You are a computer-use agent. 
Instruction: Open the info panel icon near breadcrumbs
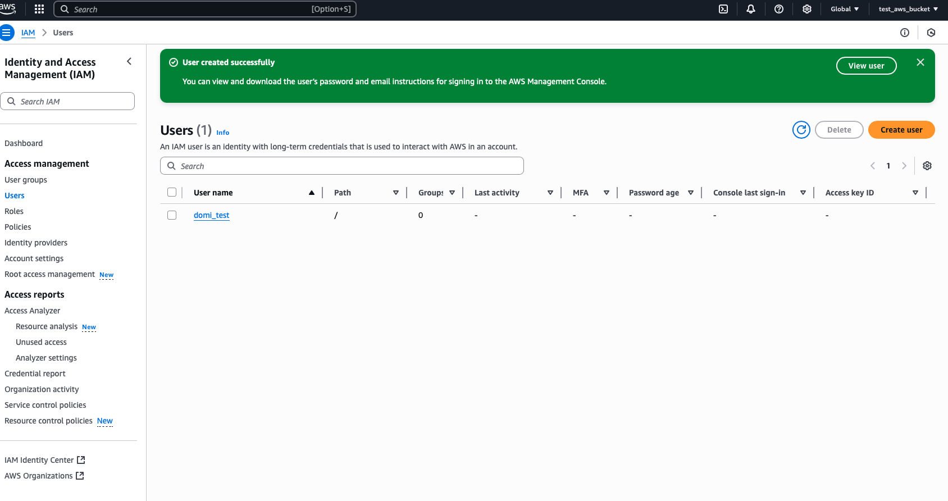(x=905, y=33)
